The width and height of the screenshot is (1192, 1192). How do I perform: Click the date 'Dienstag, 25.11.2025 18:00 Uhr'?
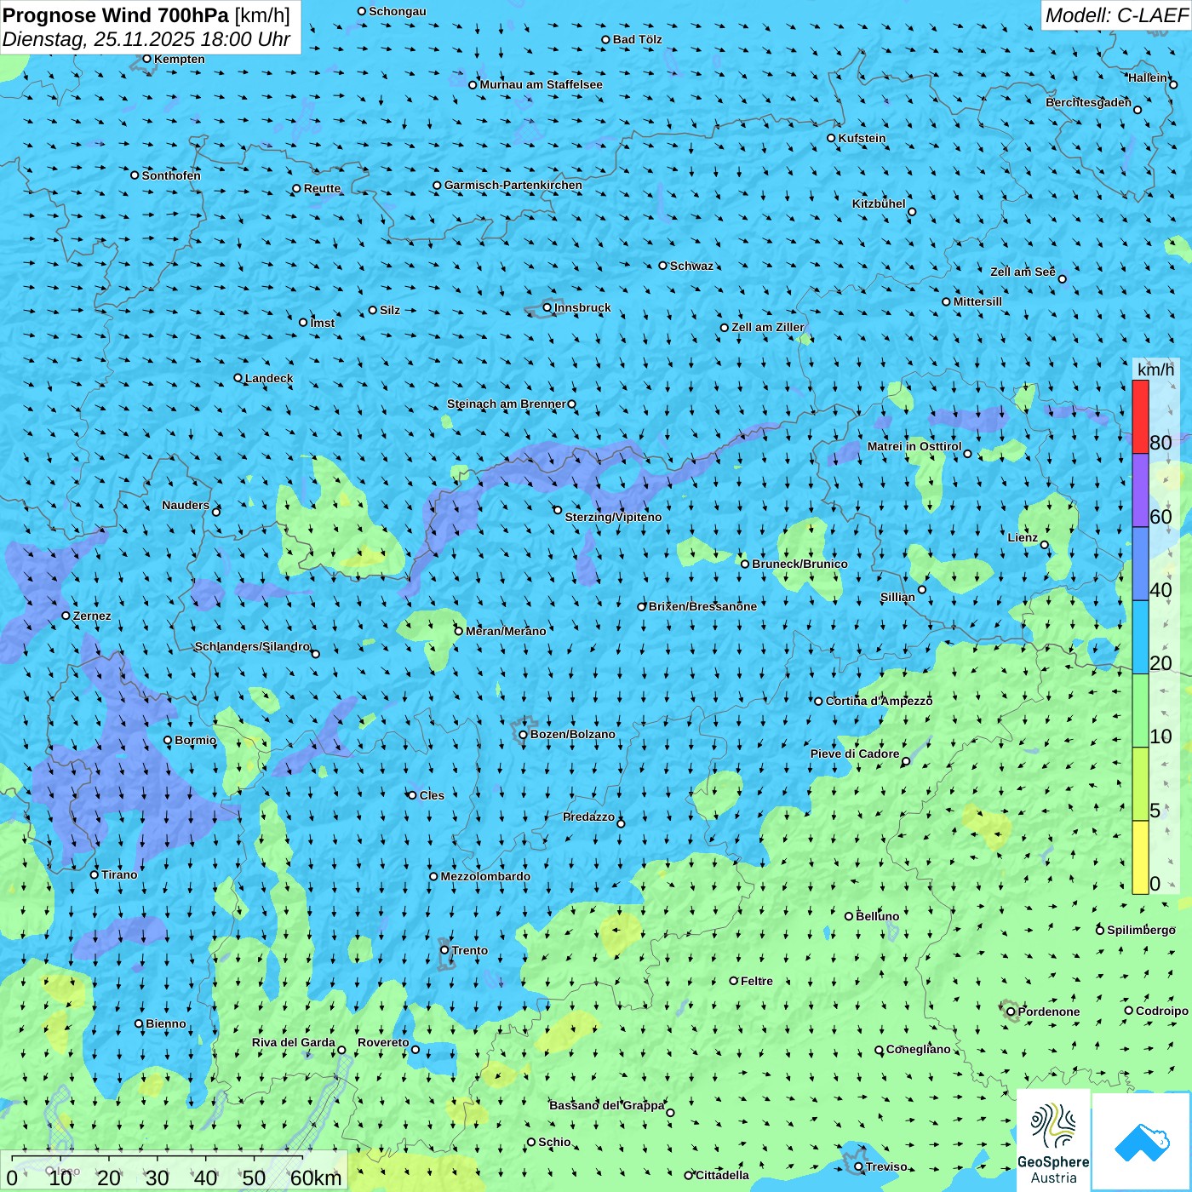pos(146,40)
